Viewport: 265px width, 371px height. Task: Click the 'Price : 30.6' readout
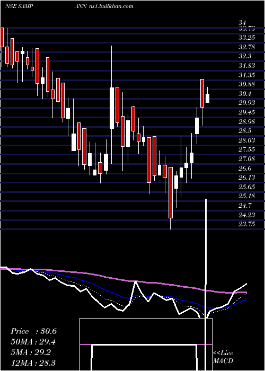33,331
